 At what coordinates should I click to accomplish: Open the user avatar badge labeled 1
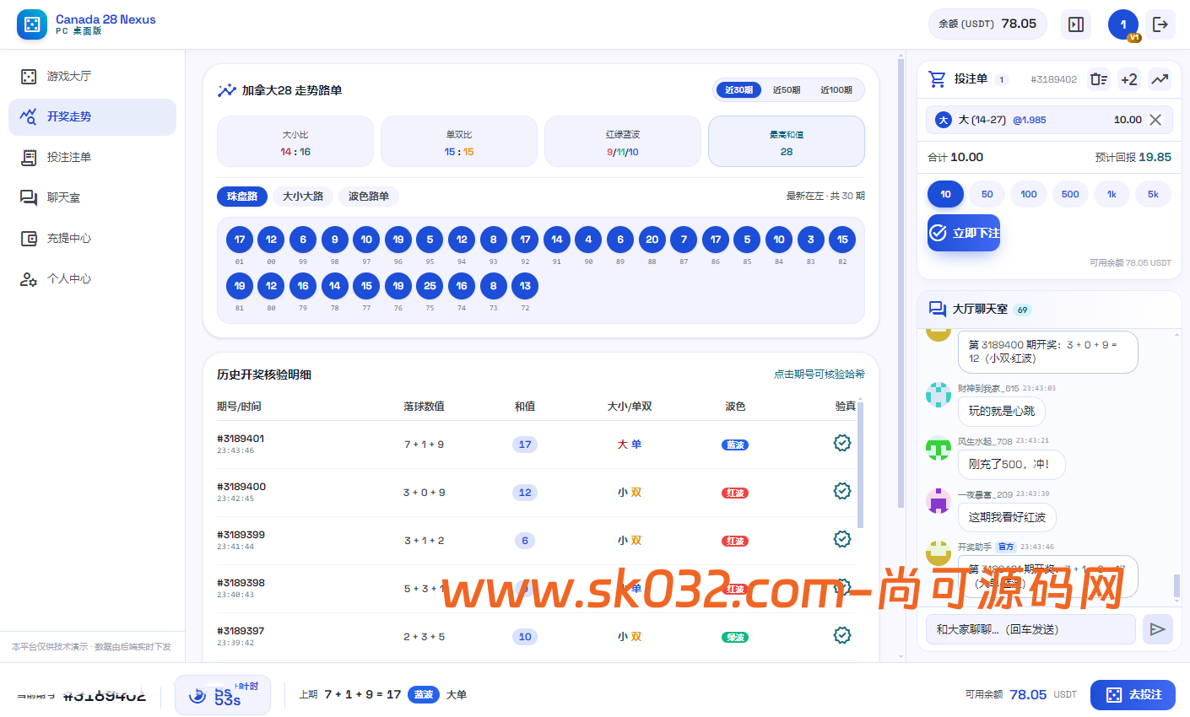click(x=1123, y=24)
